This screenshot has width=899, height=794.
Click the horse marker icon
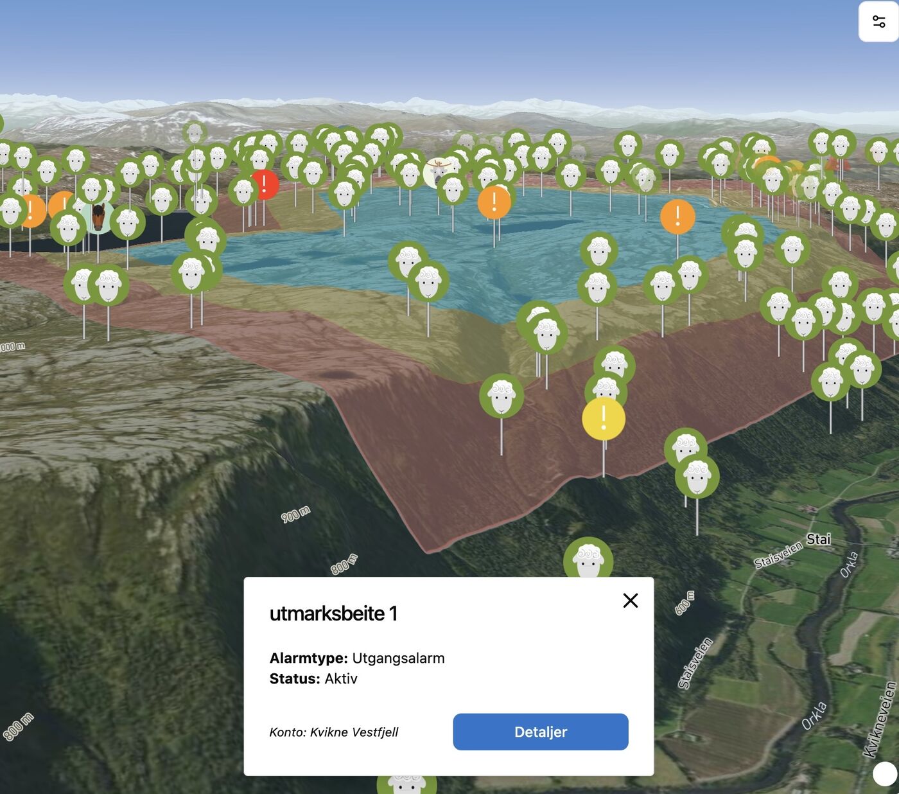coord(98,217)
